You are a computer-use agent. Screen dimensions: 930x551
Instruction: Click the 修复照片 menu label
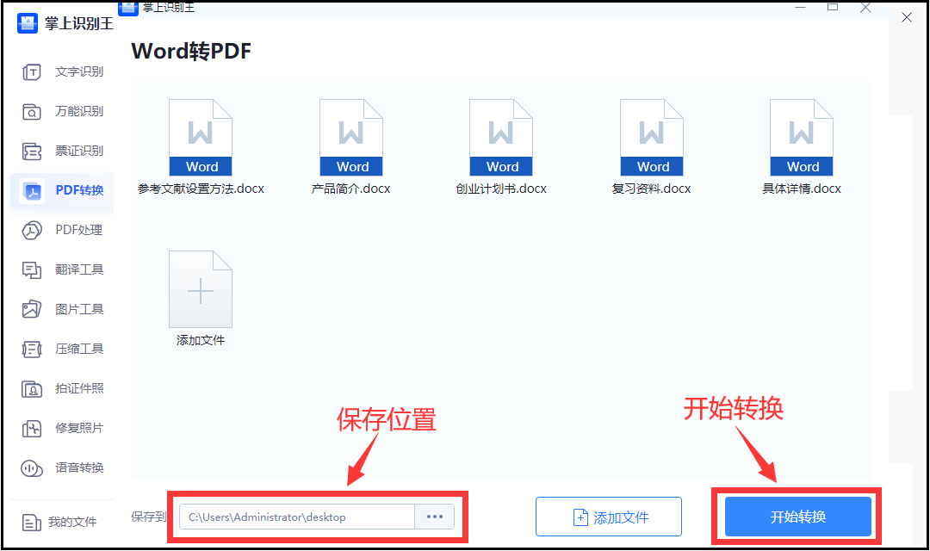point(79,428)
